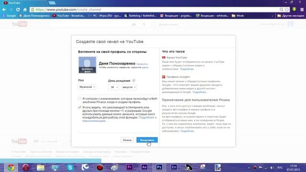Expand the bookmarks bar overflow chevron

273,16
